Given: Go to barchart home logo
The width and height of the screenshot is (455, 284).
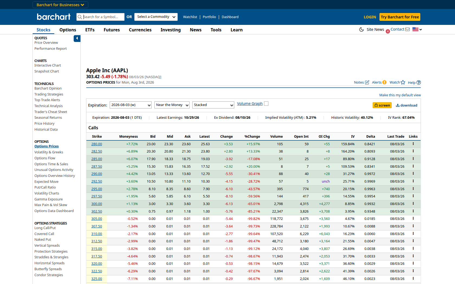Looking at the screenshot, I should click(54, 17).
